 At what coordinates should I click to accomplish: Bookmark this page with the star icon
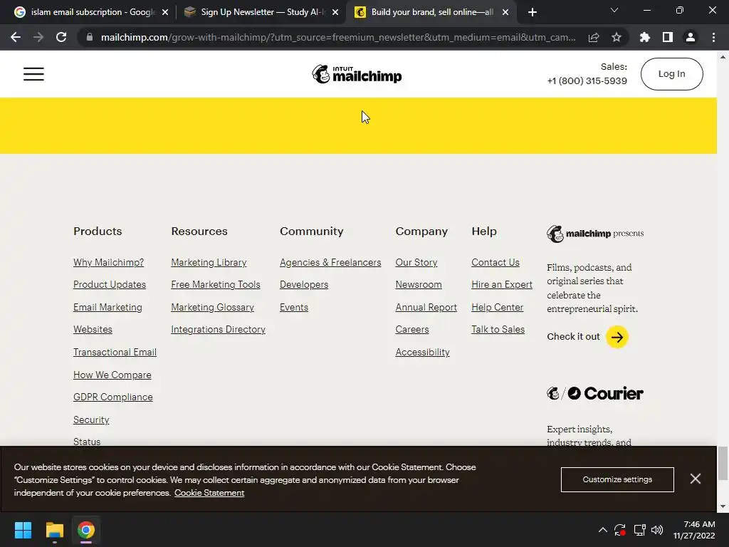(x=616, y=37)
